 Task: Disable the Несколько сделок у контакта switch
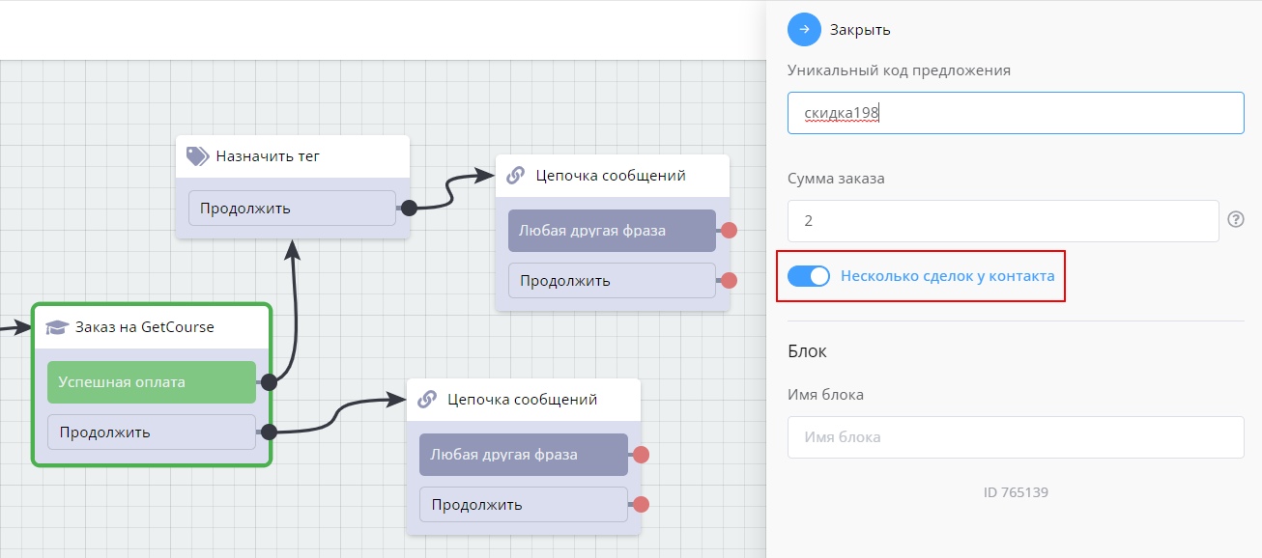pyautogui.click(x=809, y=276)
